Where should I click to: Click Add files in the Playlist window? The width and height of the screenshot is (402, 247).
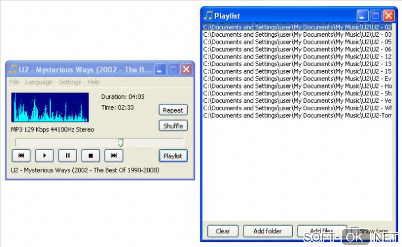(322, 231)
